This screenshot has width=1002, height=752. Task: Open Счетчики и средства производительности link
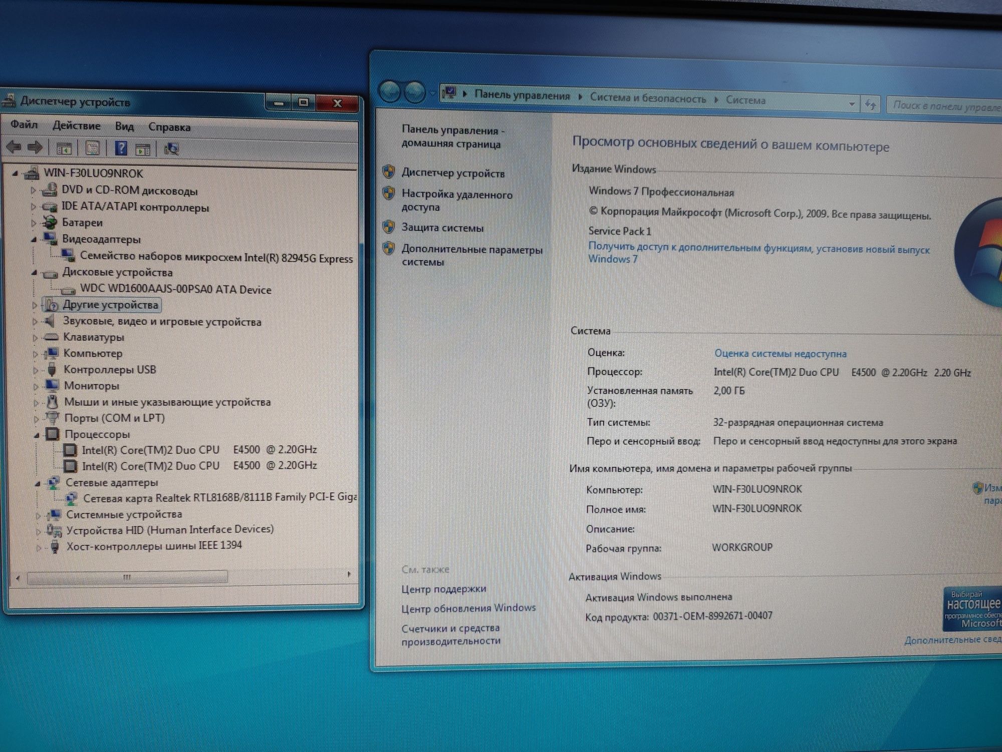click(x=451, y=635)
